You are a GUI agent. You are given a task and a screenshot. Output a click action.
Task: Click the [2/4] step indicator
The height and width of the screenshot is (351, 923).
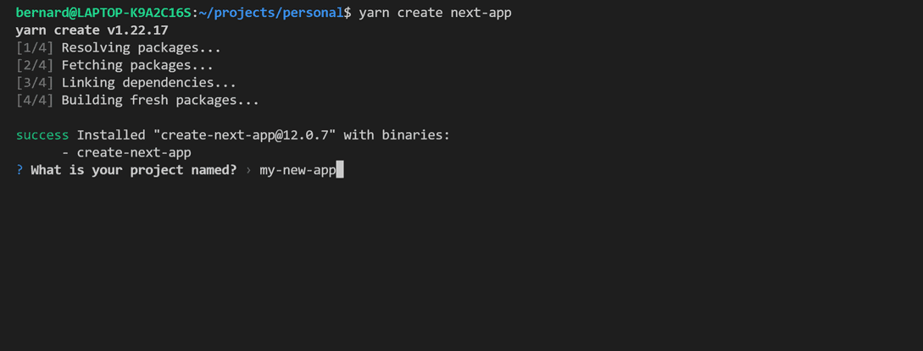click(35, 65)
